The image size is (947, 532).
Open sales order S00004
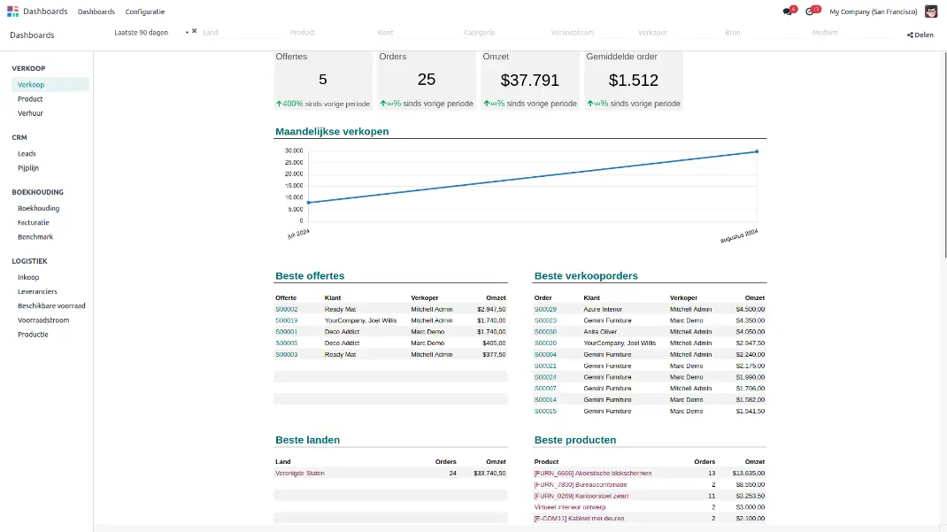point(545,354)
